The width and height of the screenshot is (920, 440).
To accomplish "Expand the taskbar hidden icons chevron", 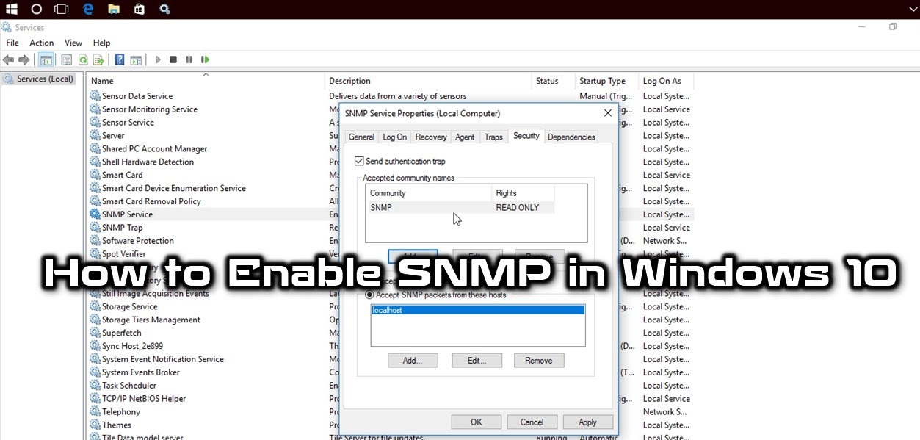I will click(x=912, y=10).
